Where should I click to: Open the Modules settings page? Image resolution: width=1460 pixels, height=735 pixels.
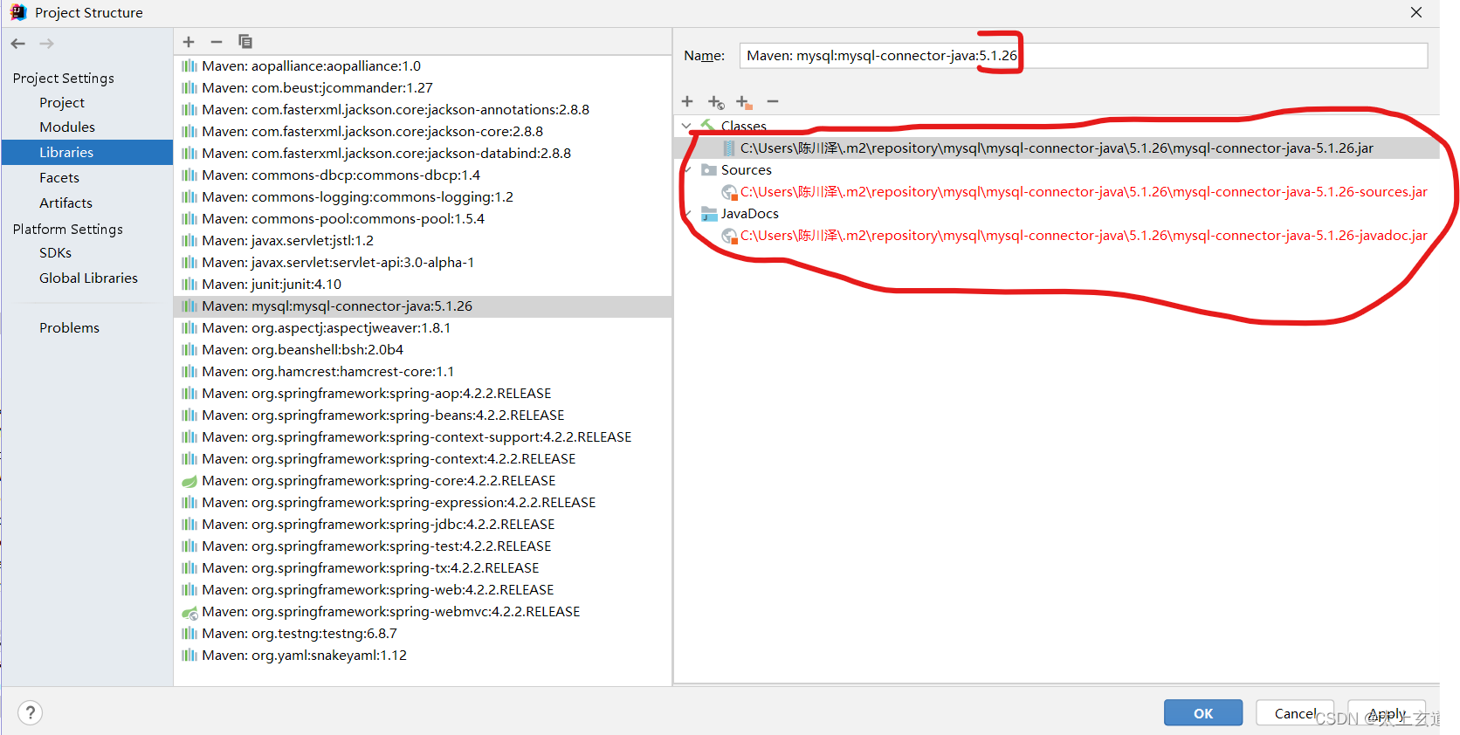67,127
